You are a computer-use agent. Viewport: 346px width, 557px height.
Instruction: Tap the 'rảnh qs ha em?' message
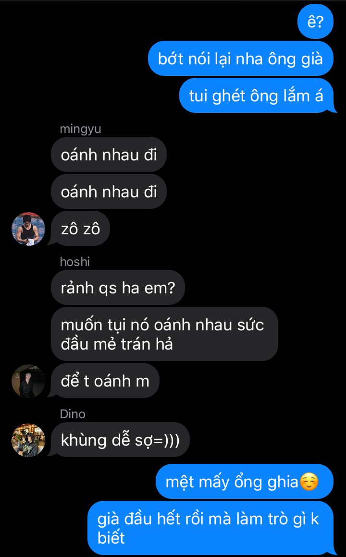pyautogui.click(x=118, y=288)
